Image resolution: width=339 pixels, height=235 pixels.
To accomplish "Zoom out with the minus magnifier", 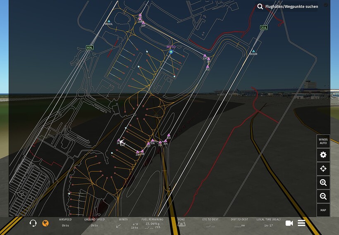I will 323,196.
